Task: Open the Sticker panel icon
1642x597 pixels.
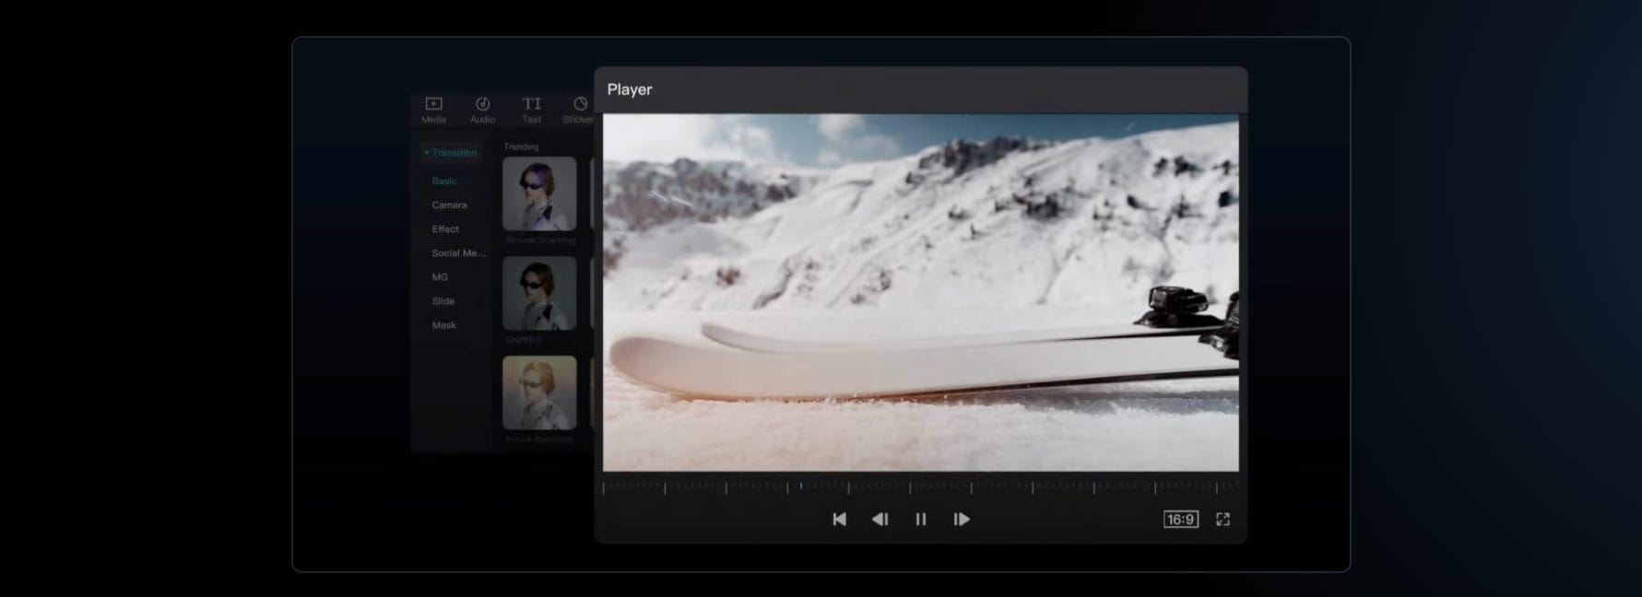Action: tap(579, 109)
